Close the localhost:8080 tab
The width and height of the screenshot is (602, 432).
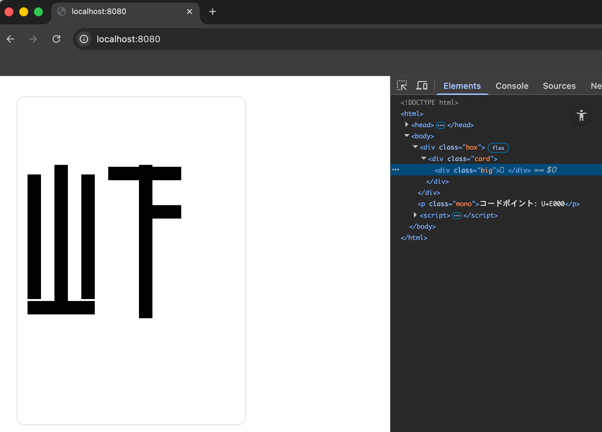tap(190, 12)
